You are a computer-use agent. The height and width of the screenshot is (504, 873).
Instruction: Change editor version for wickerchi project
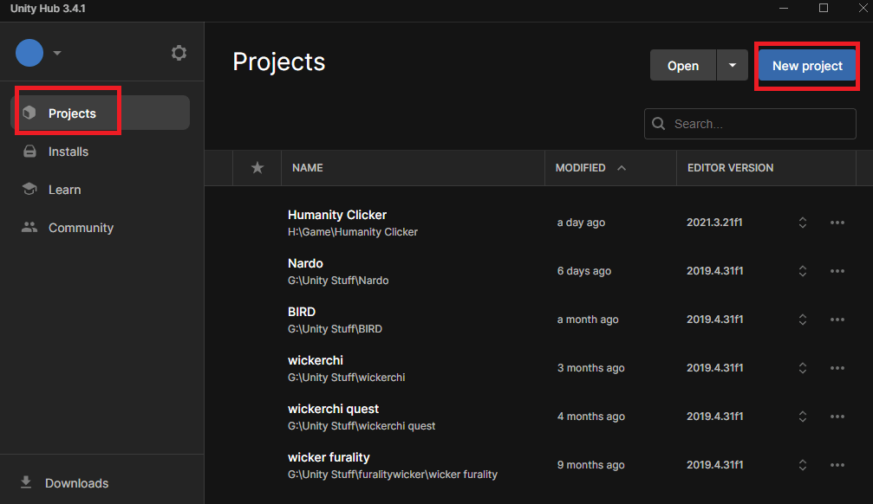802,367
